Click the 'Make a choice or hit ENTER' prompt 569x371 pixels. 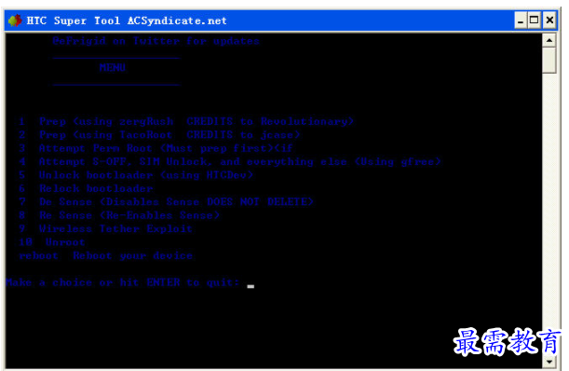point(122,282)
